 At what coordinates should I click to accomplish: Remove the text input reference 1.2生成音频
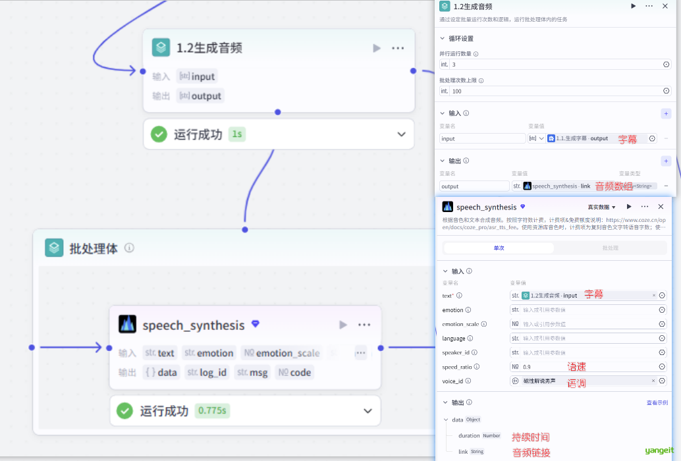pos(653,296)
